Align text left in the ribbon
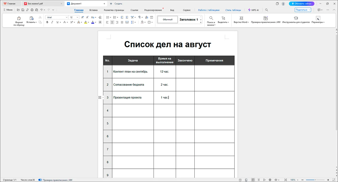Screen dimensions: 338x182 pos(107,22)
